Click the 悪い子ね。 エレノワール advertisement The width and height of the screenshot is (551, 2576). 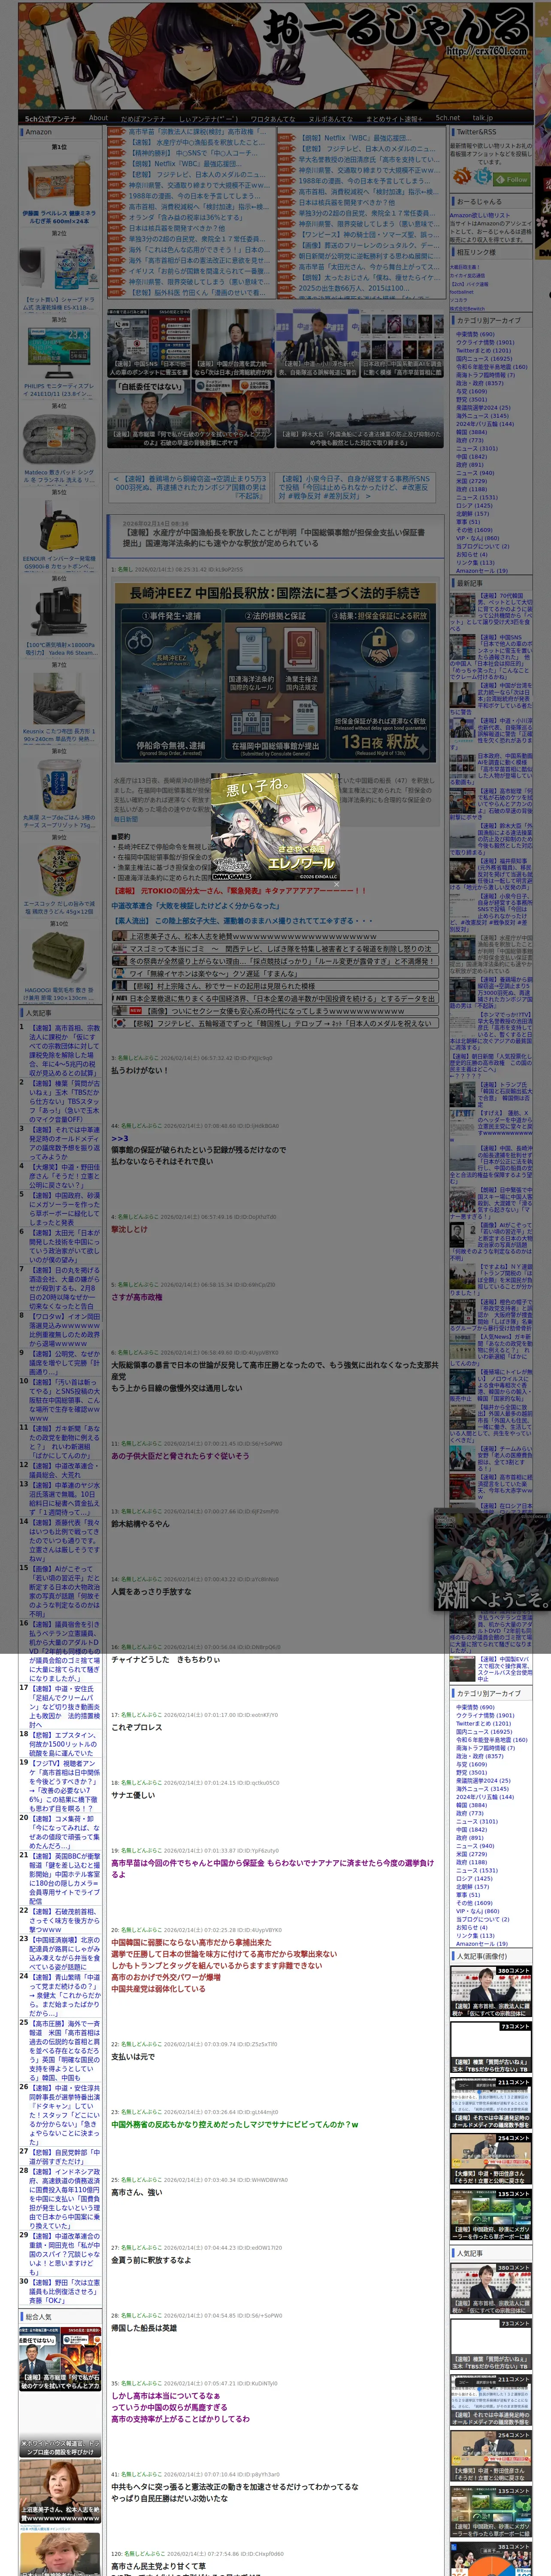pyautogui.click(x=274, y=826)
